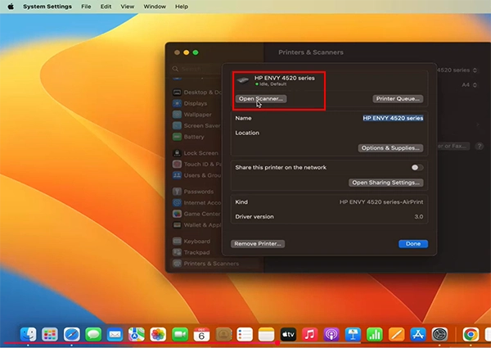Launch Google Chrome from the Dock
The image size is (491, 348).
471,334
